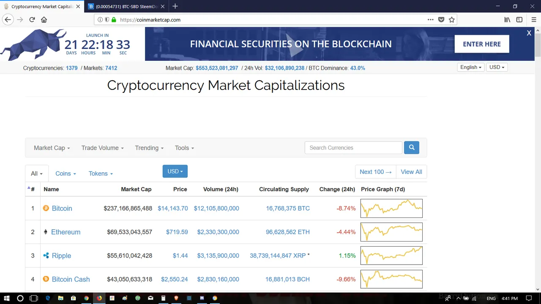Open Bitcoin 7d price graph
The image size is (541, 304).
pyautogui.click(x=391, y=208)
